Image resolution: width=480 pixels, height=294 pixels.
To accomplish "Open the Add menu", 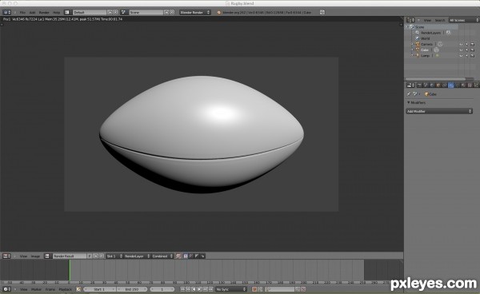I will point(32,13).
